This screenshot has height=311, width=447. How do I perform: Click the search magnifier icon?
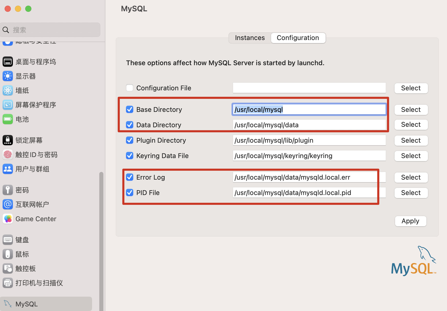(x=6, y=30)
